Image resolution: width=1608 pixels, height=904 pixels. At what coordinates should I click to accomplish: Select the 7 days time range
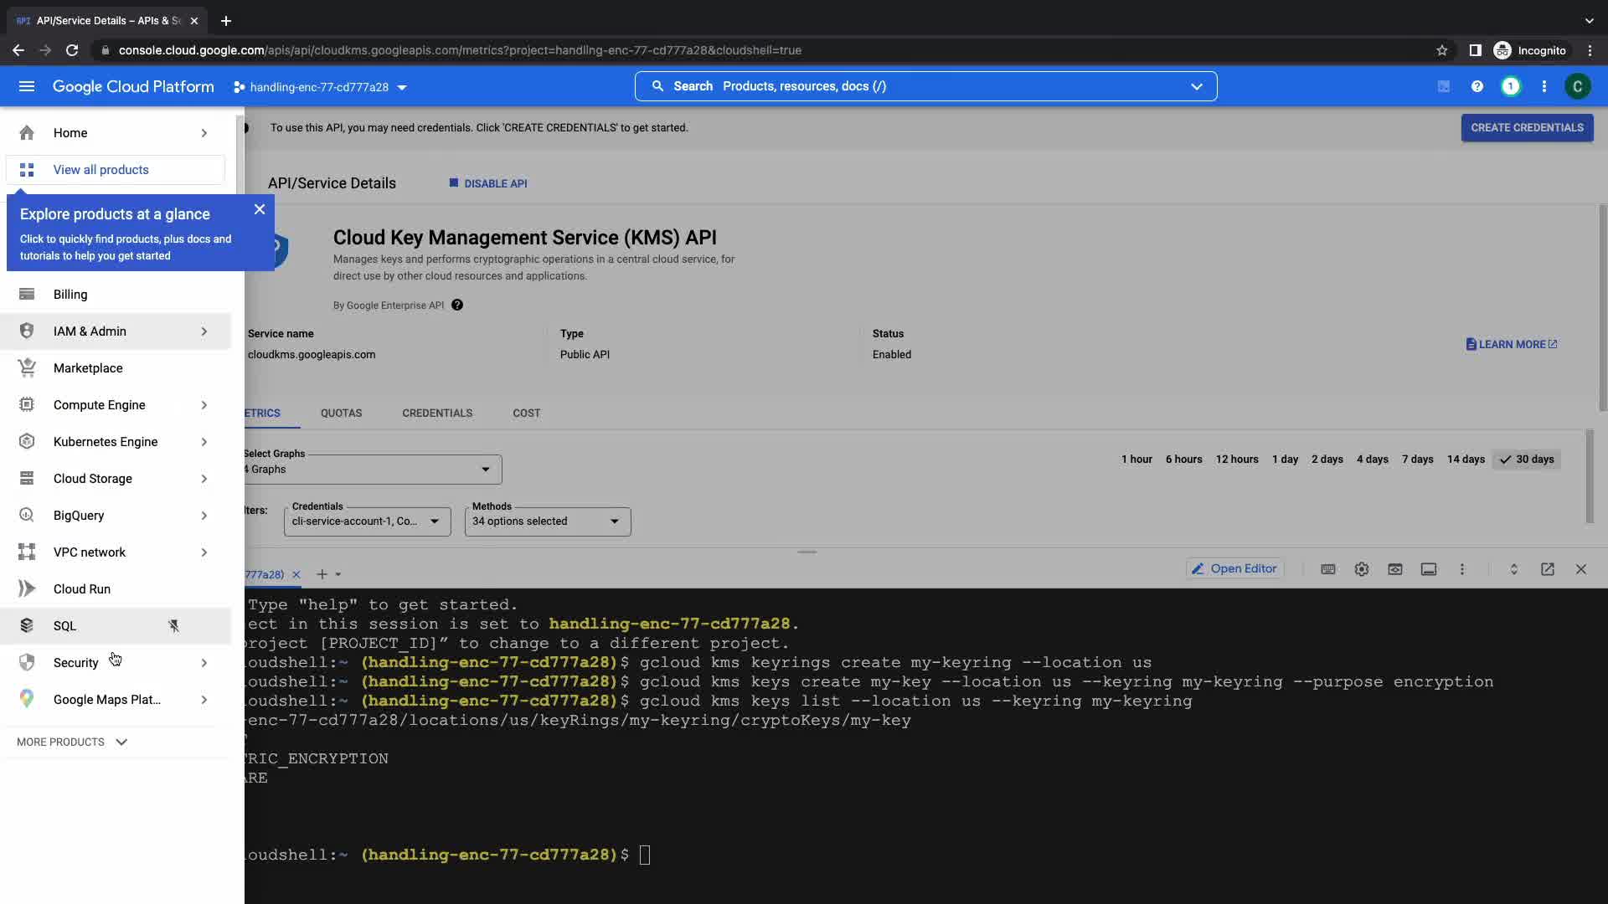[1417, 459]
